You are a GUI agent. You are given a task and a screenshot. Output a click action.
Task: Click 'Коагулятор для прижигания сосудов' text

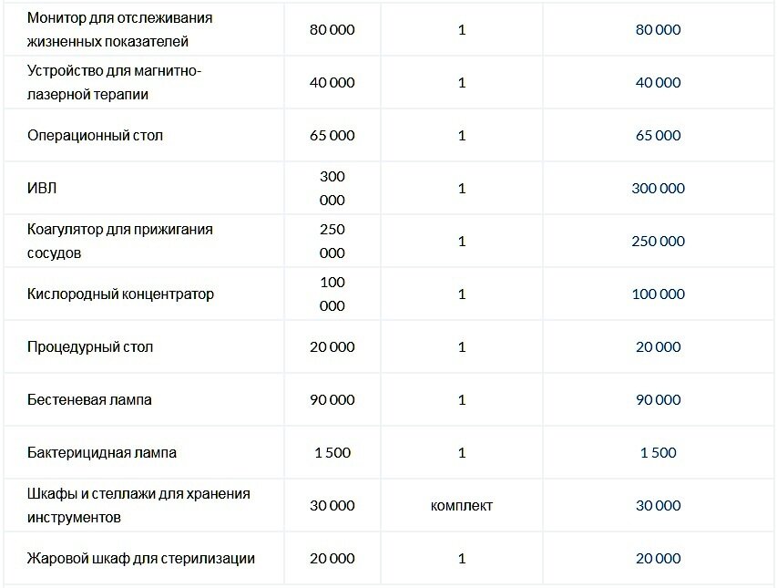tap(119, 241)
